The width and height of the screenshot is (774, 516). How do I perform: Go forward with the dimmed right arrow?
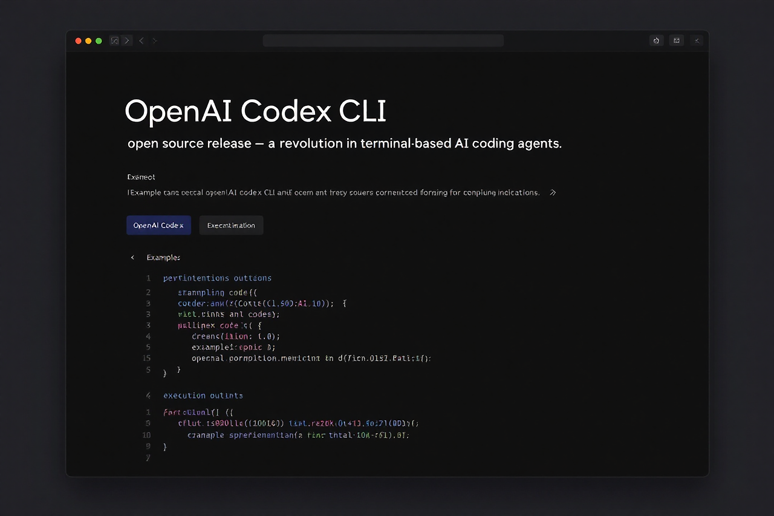(155, 41)
